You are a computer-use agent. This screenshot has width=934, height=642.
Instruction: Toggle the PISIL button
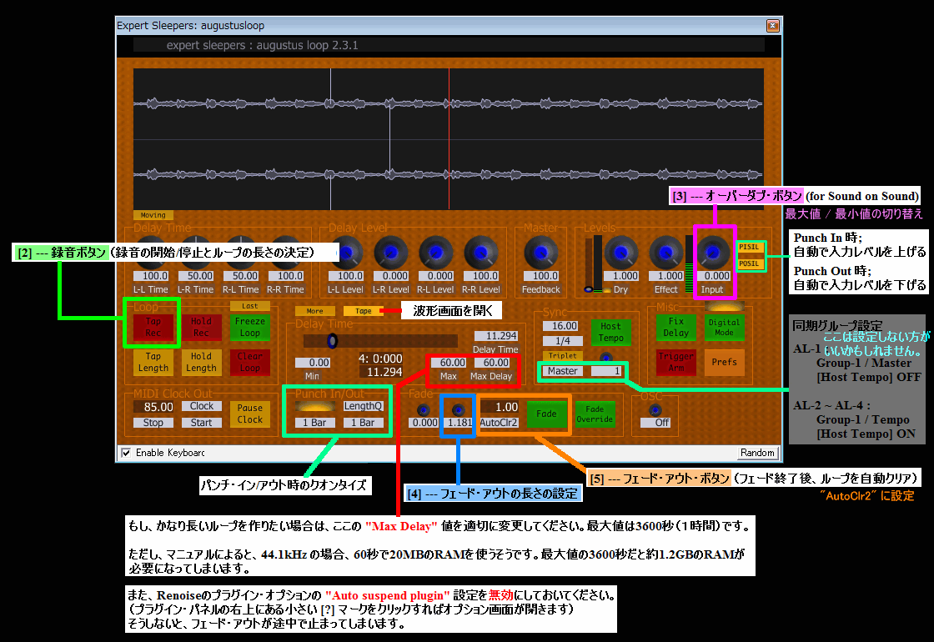click(x=750, y=247)
